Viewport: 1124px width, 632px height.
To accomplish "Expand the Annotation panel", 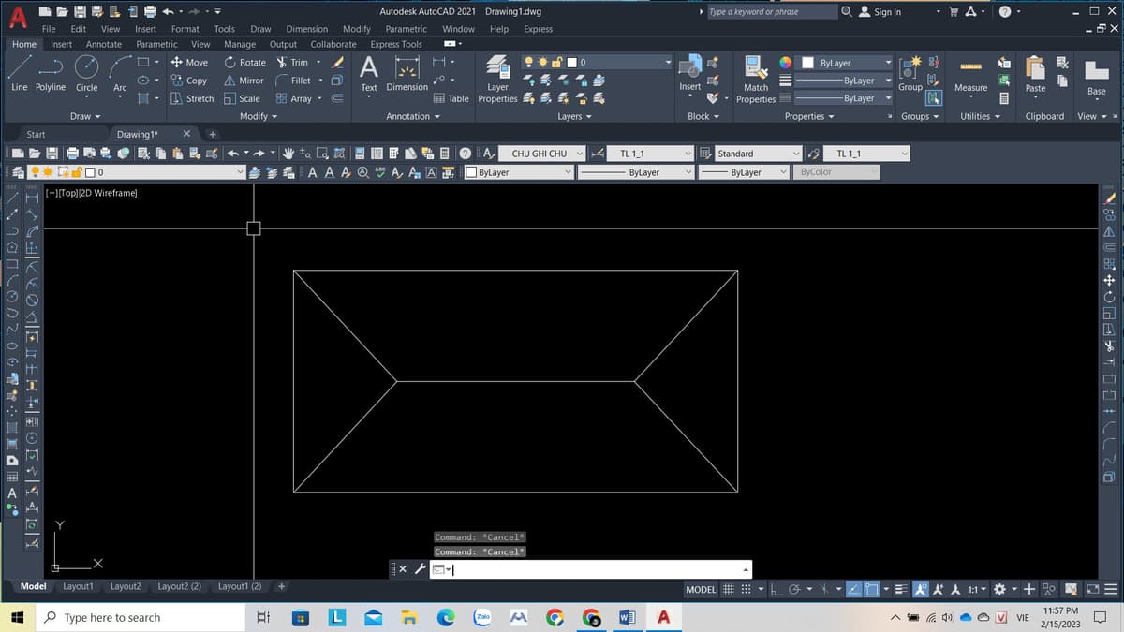I will pos(413,116).
